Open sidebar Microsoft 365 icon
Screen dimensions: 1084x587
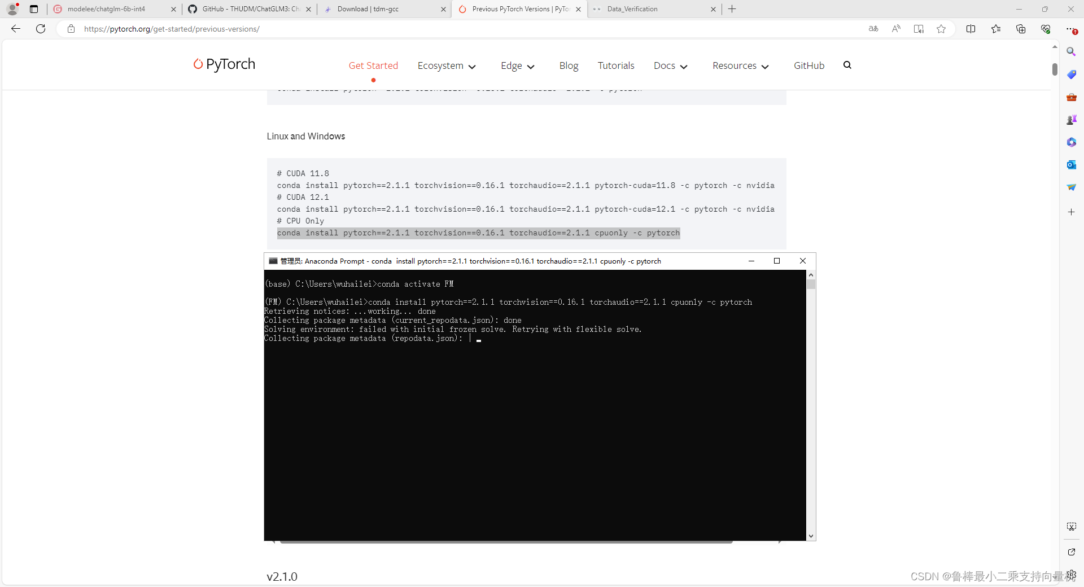coord(1072,142)
